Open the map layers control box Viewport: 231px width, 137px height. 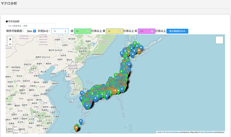[x=219, y=40]
